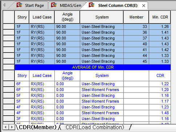Viewport: 176px width, 132px height.
Task: Select User-Steel Bracing cell of Member 36 row
Action: pyautogui.click(x=102, y=32)
